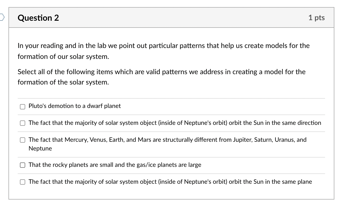This screenshot has height=211, width=339.
Task: Click the text "formation of the solar system."
Action: click(x=63, y=82)
